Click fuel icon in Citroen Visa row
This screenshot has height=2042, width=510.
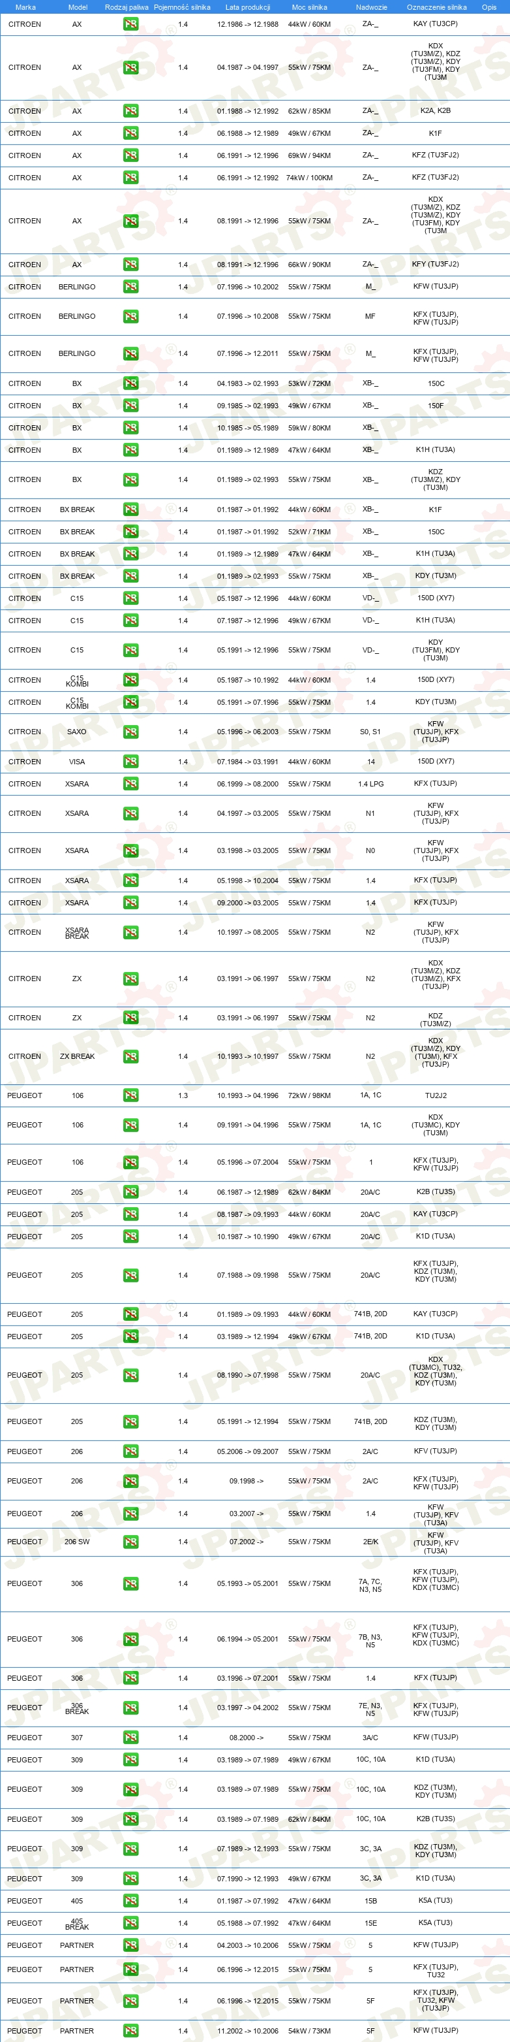pos(130,762)
